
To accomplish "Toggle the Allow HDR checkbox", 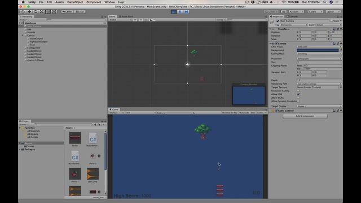I will click(298, 94).
